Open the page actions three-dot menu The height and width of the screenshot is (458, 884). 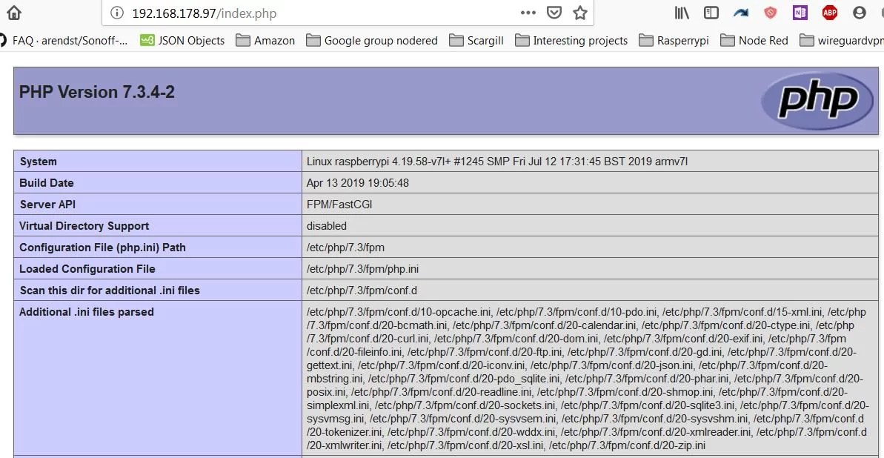coord(528,13)
